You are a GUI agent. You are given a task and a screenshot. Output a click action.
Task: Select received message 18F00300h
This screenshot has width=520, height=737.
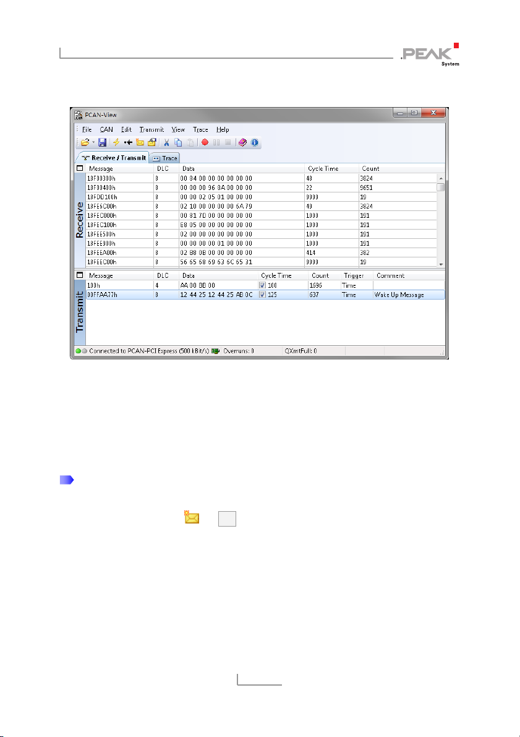click(261, 178)
